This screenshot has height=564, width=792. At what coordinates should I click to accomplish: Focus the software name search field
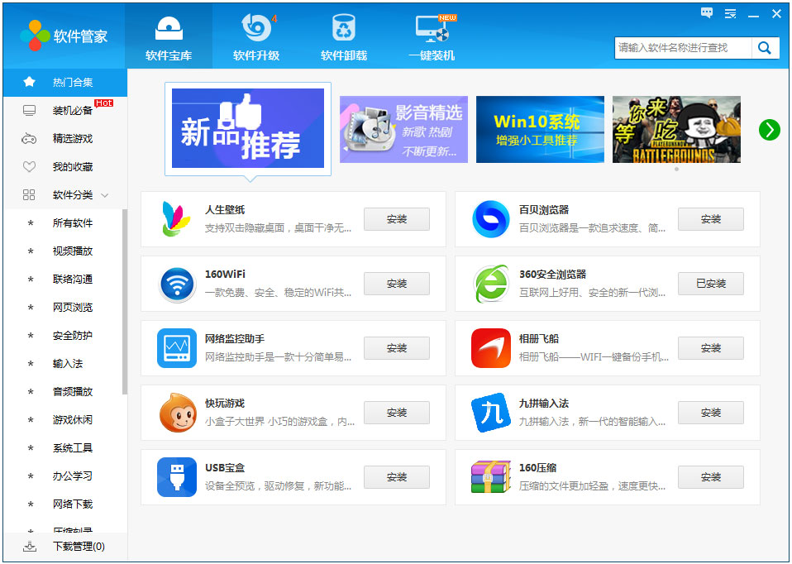pyautogui.click(x=683, y=48)
